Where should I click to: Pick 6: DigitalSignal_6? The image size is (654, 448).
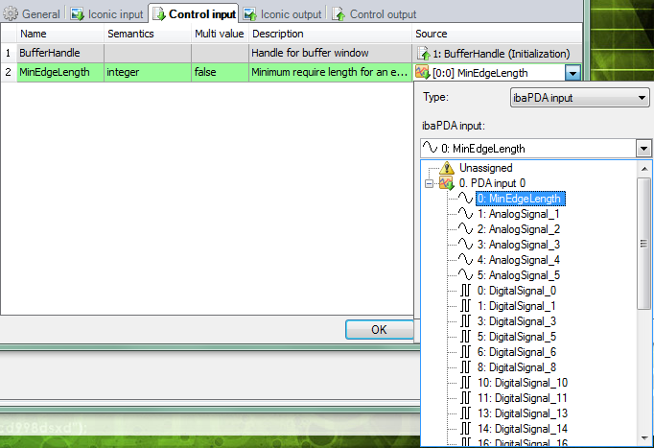pos(517,352)
